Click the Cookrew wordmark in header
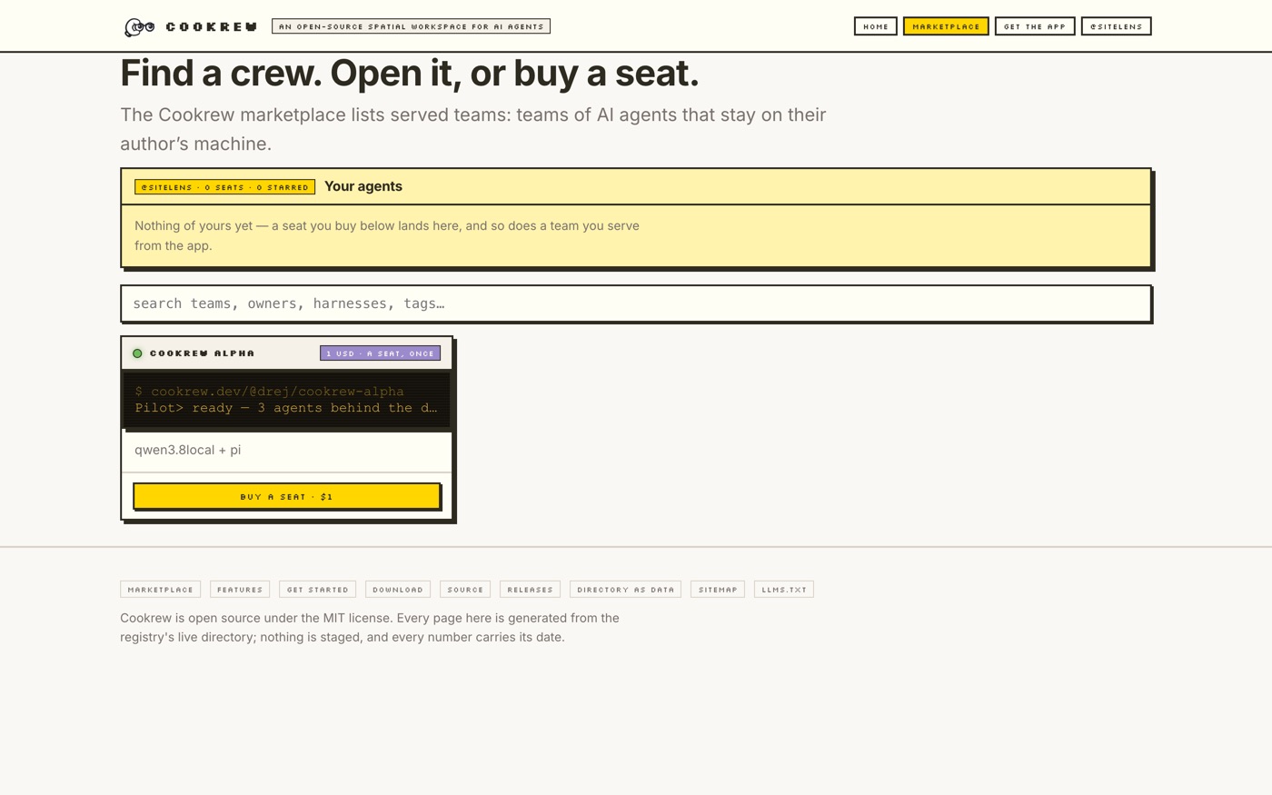Screen dimensions: 1272x795 coord(212,26)
